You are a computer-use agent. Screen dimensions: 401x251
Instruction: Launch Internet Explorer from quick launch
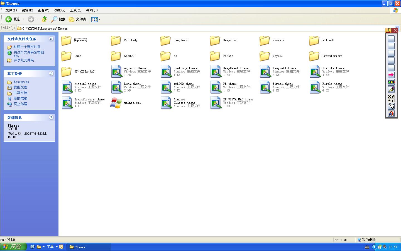pyautogui.click(x=32, y=247)
